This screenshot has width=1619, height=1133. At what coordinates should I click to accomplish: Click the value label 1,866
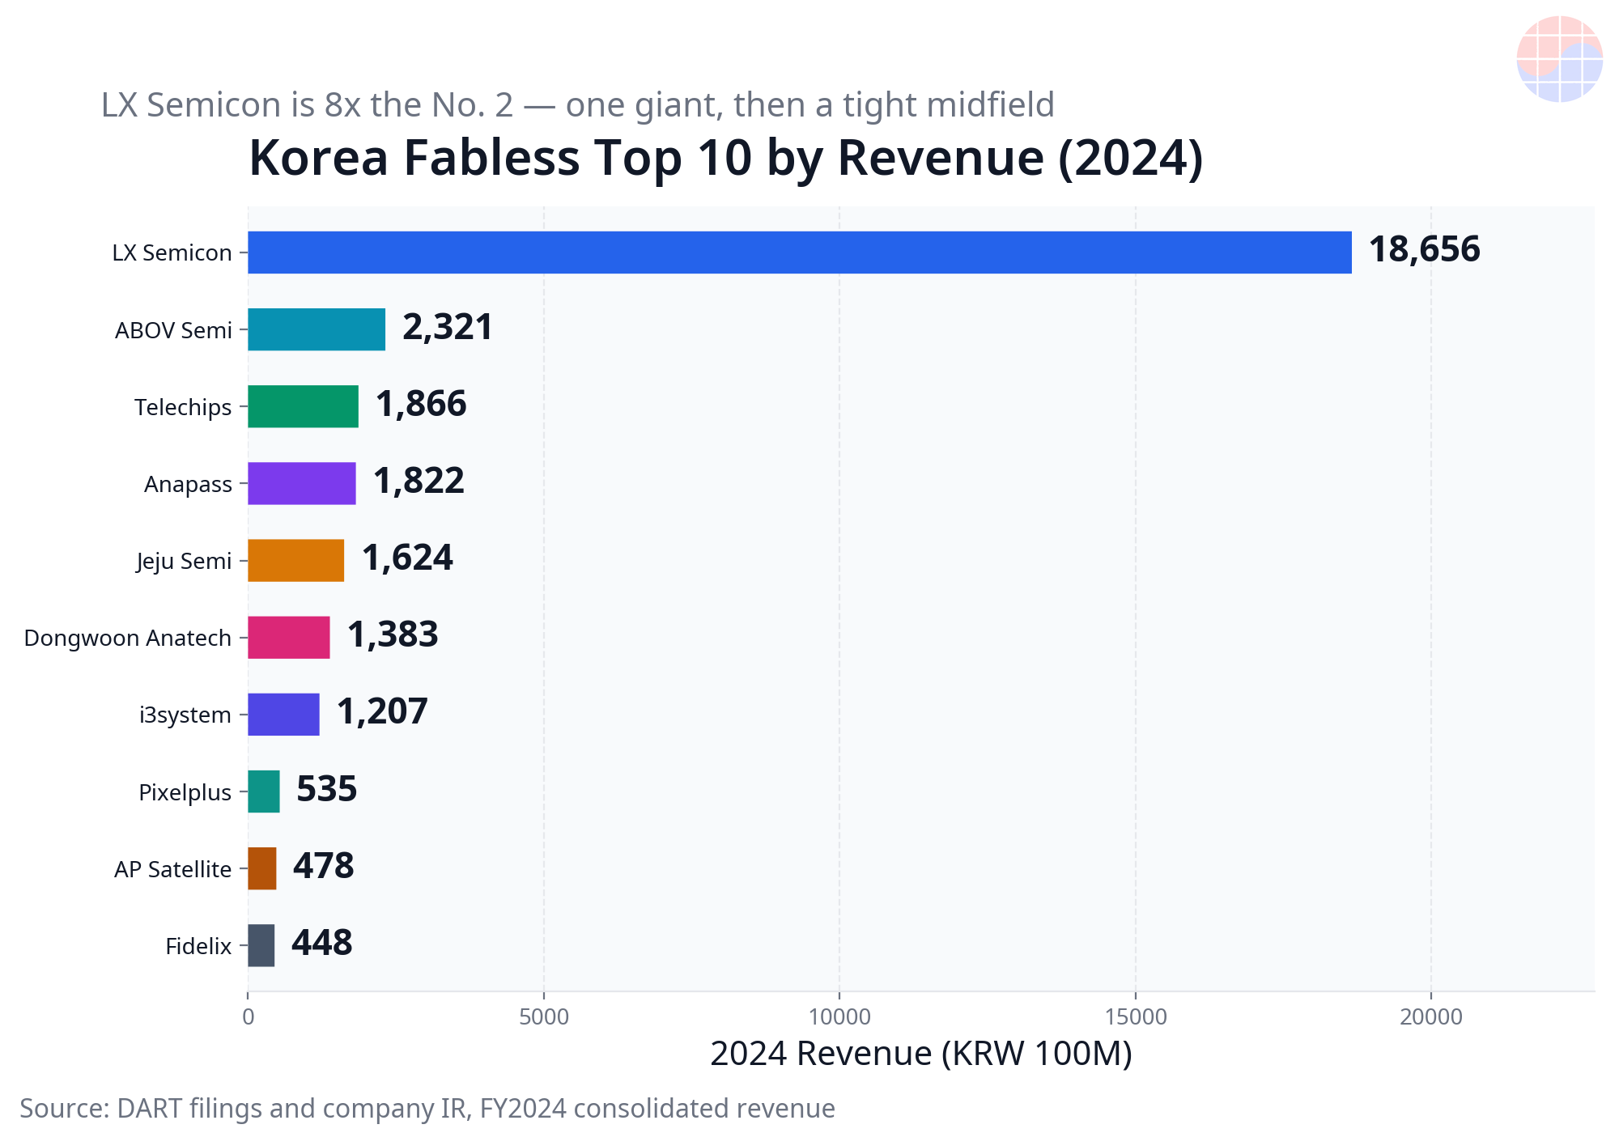click(x=421, y=404)
